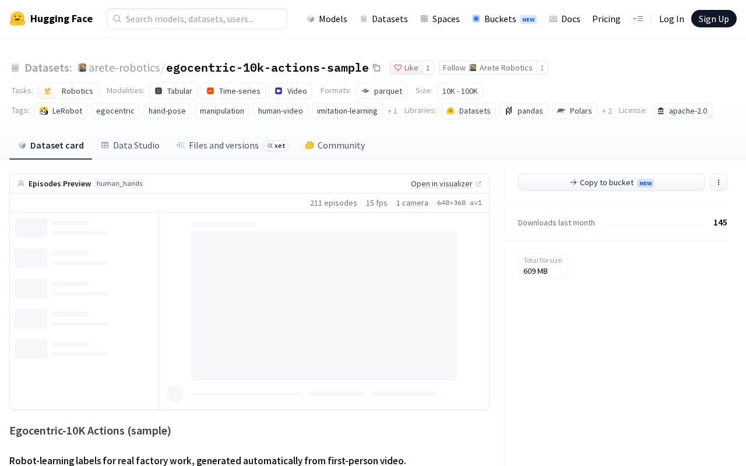
Task: Open the Dataset card tab
Action: click(x=51, y=145)
